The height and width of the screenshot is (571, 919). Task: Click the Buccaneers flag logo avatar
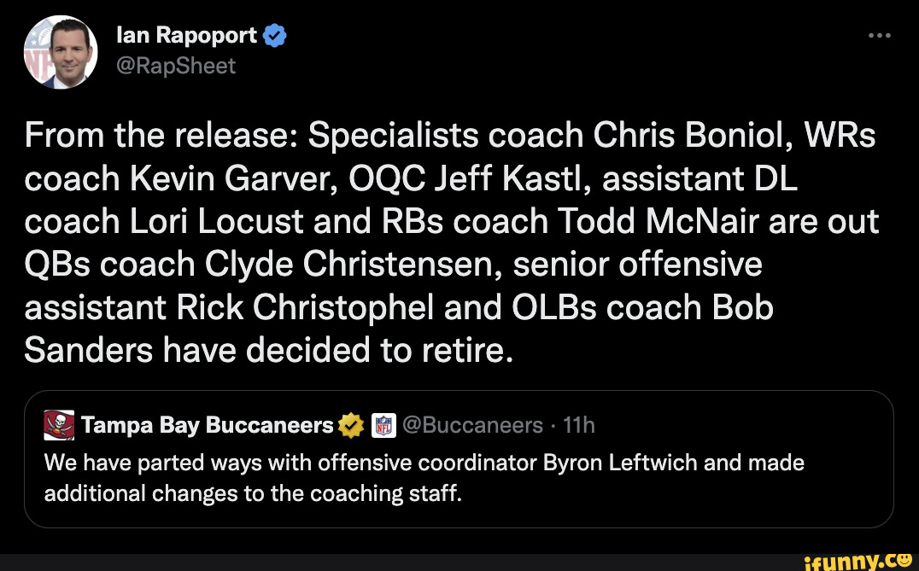click(x=59, y=425)
